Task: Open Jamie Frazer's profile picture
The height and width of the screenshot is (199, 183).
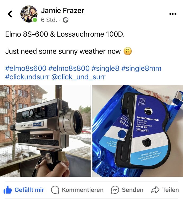Action: (x=29, y=14)
